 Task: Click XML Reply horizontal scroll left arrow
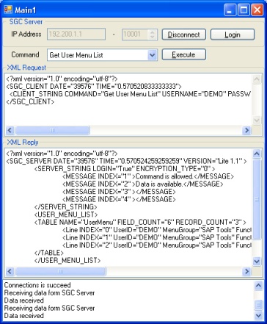[10, 271]
